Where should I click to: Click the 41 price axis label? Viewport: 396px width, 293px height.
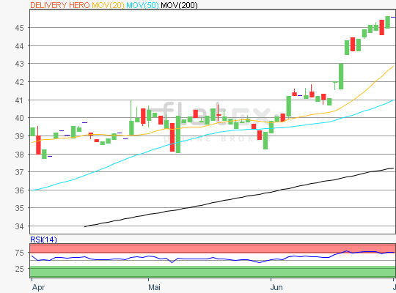[20, 100]
